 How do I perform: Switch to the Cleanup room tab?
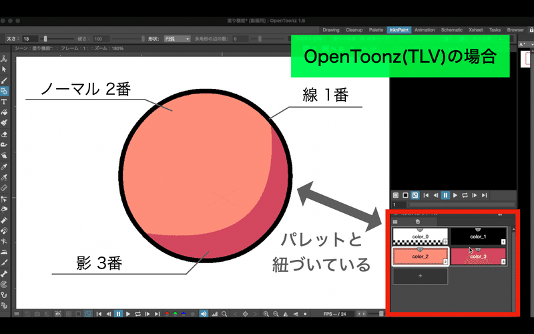(354, 30)
